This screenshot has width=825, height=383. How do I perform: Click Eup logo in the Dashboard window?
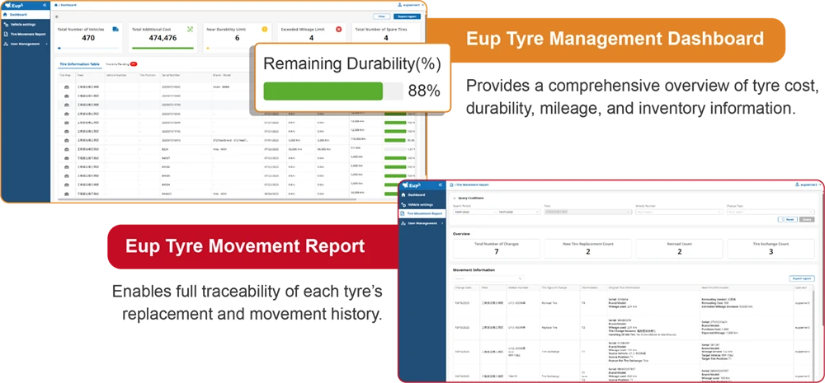coord(12,5)
